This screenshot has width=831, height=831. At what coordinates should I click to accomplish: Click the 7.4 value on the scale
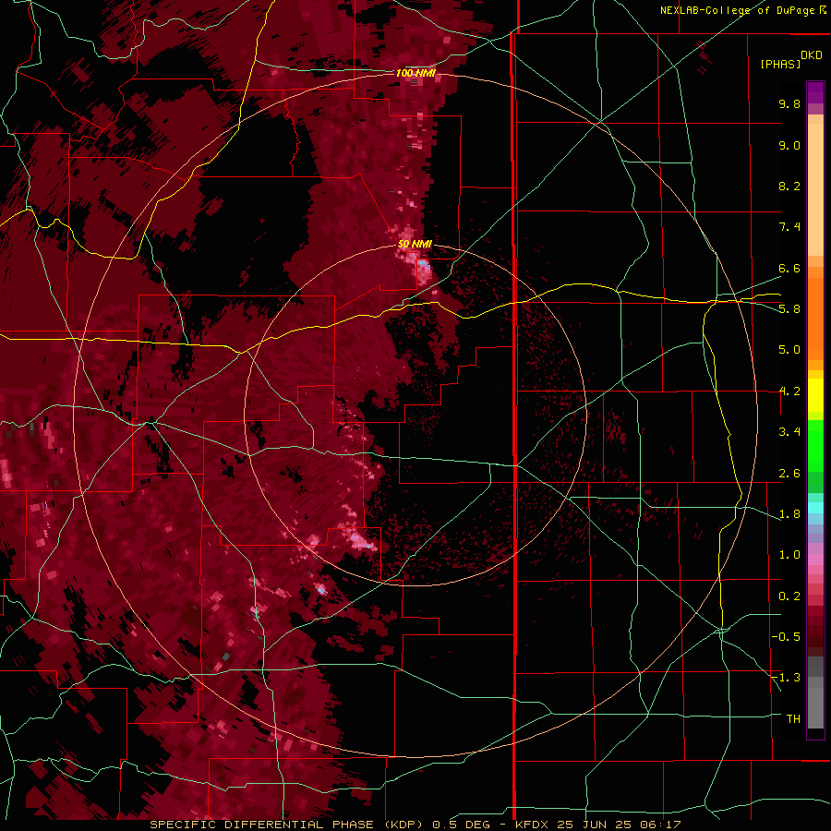[789, 227]
